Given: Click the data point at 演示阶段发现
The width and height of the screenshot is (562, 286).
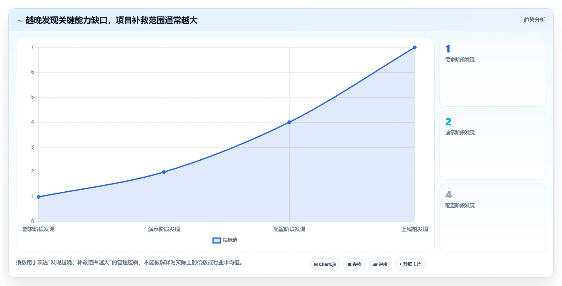Looking at the screenshot, I should [164, 172].
